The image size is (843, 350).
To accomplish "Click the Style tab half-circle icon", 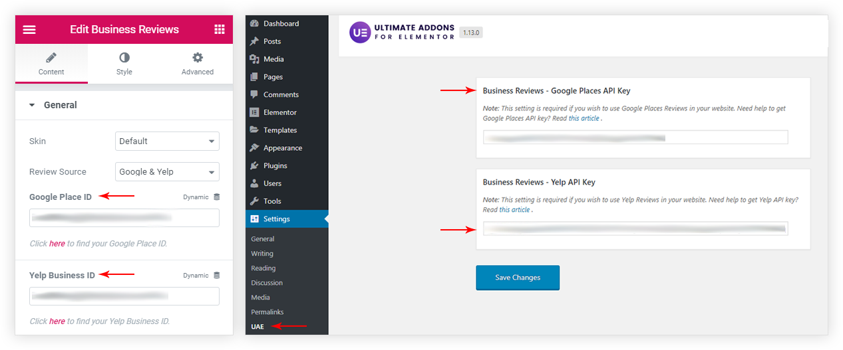I will (124, 58).
